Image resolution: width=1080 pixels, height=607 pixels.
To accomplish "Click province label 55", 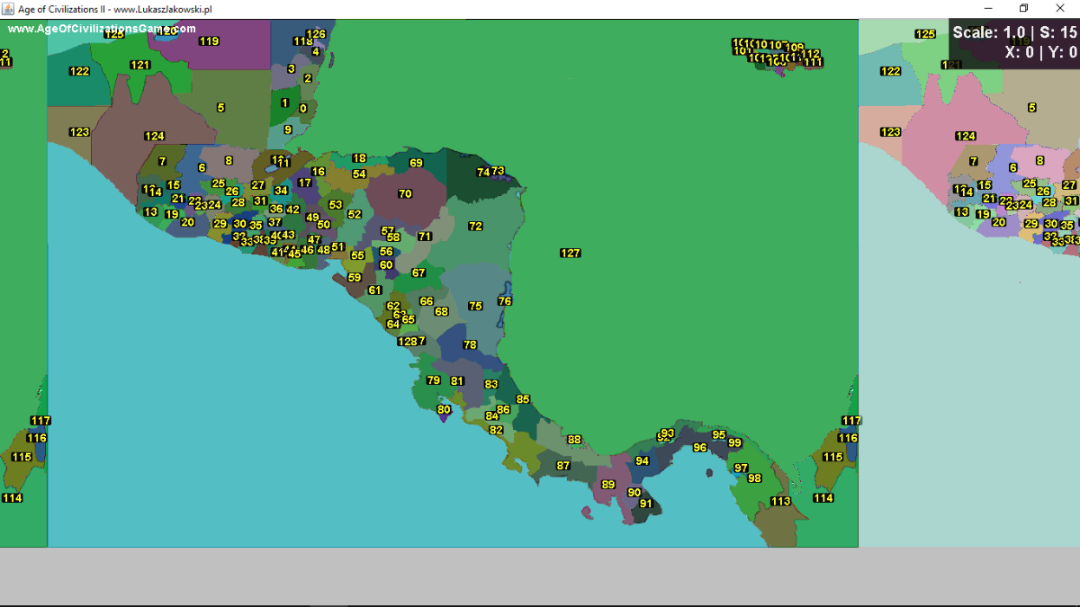I will point(357,255).
